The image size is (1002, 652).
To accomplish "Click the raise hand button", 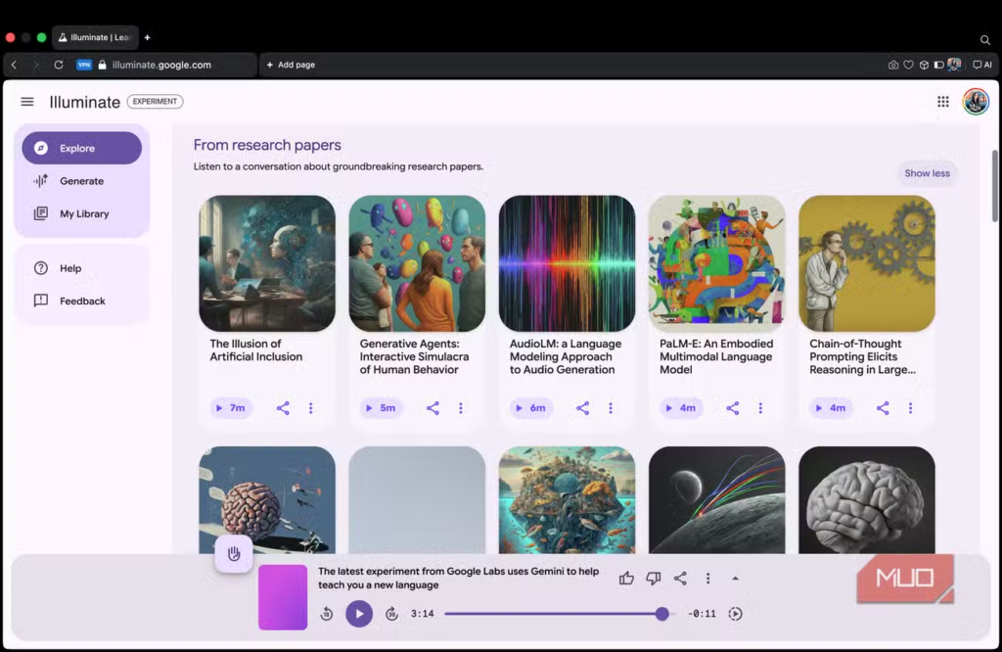I will pos(234,554).
